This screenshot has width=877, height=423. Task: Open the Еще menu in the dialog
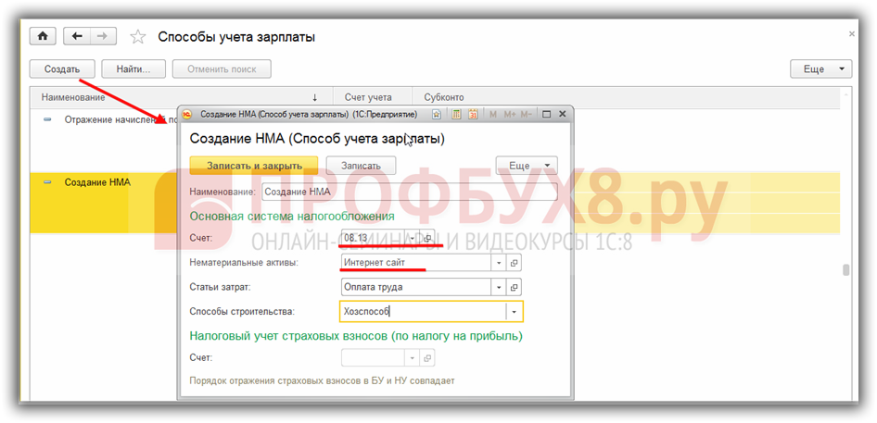[527, 166]
